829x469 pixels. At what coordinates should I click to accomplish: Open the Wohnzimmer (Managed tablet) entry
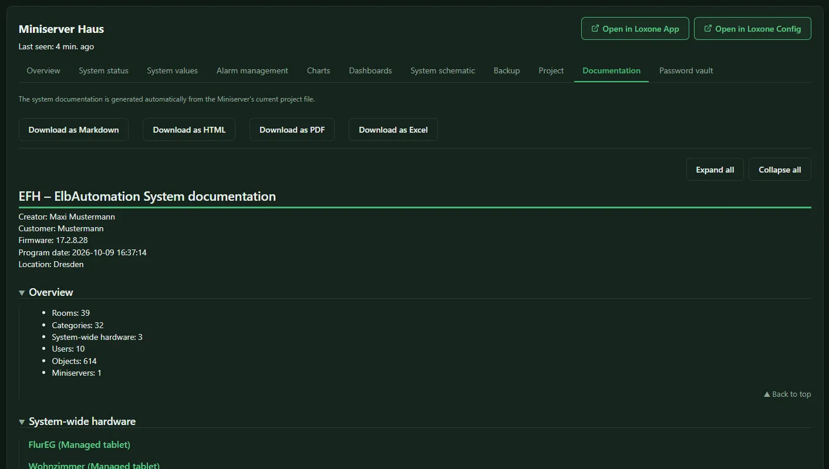point(94,466)
